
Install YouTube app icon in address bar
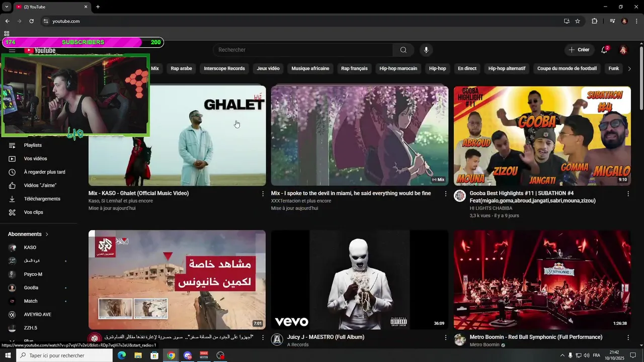(567, 21)
